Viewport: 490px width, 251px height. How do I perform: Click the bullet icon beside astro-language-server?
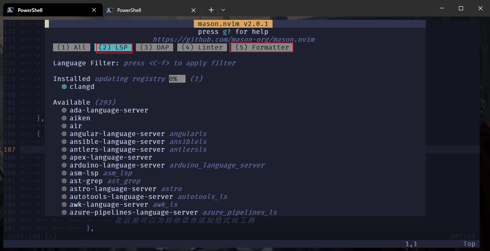(x=64, y=189)
